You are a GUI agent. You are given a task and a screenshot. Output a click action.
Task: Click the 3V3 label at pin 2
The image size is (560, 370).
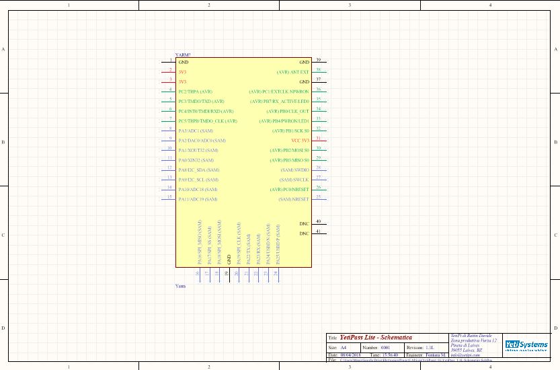point(182,72)
